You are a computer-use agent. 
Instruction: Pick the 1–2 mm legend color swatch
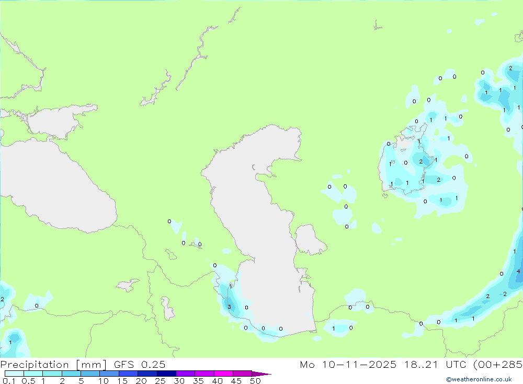point(52,374)
